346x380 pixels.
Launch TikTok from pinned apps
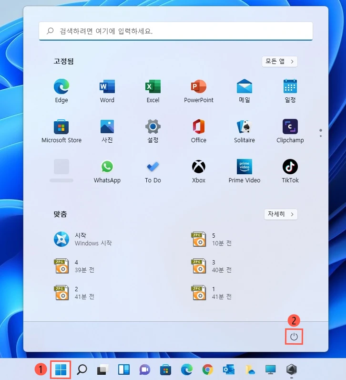[290, 171]
